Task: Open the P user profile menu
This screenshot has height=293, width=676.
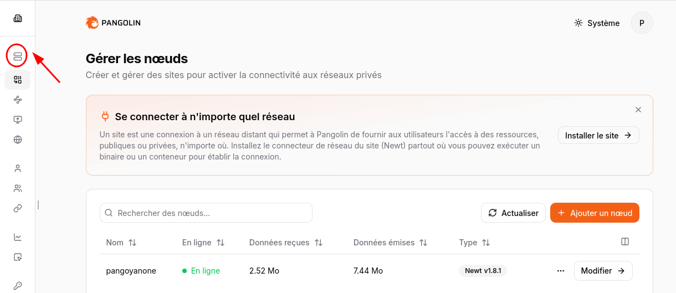Action: (x=642, y=23)
